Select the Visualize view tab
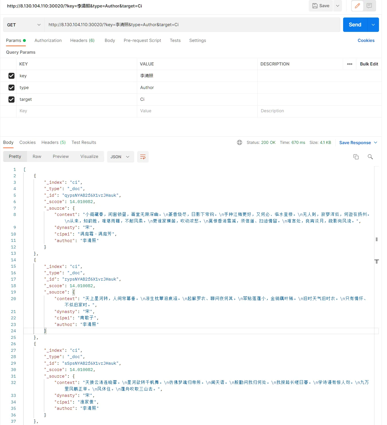Viewport: 387px width, 425px height. 89,157
